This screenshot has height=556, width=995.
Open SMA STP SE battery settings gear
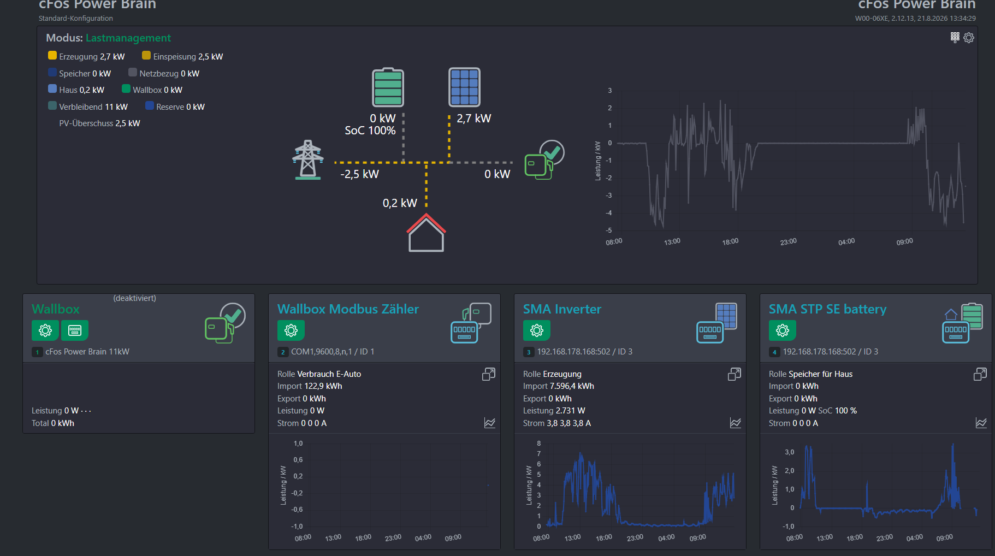(x=783, y=330)
